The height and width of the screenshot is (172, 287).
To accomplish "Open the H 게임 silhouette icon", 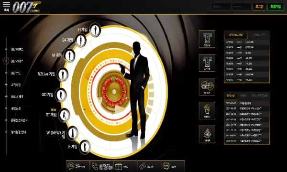I will 95,30.
